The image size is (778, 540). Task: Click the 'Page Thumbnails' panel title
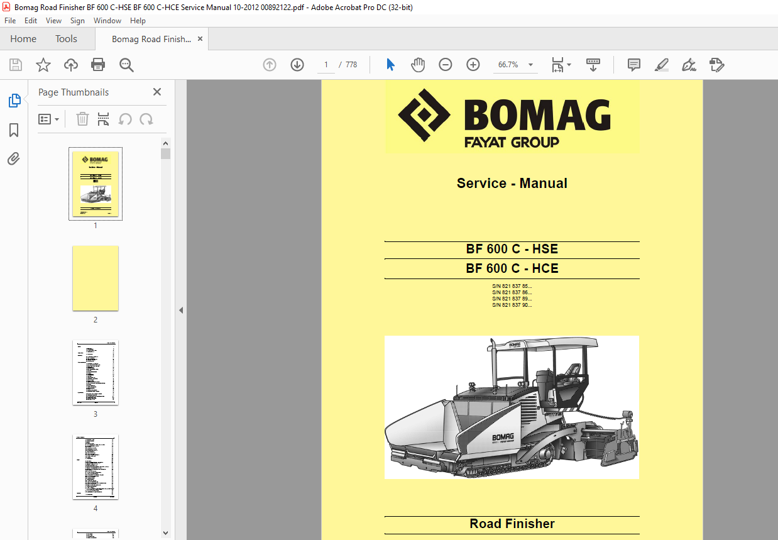point(74,92)
